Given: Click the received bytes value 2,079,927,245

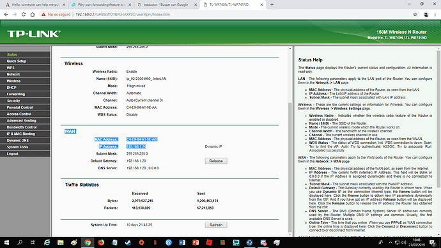Looking at the screenshot, I should pos(143,201).
